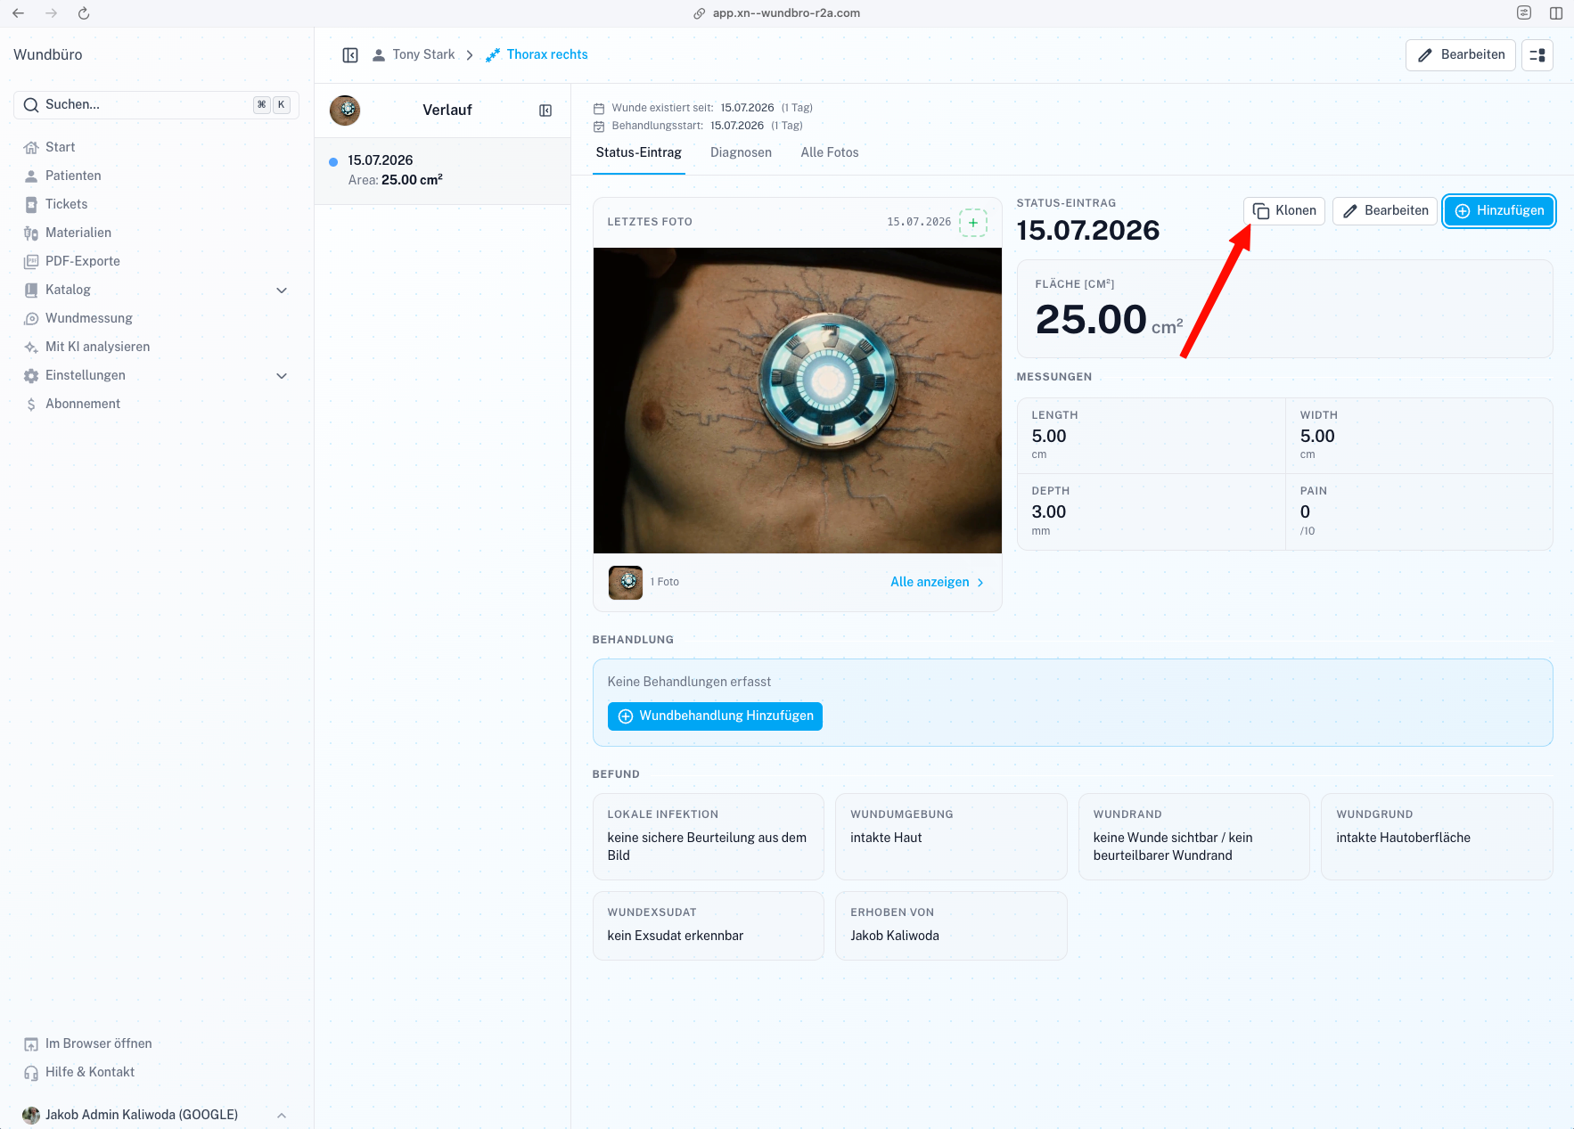
Task: Expand the Katalog submenu chevron
Action: click(x=282, y=290)
